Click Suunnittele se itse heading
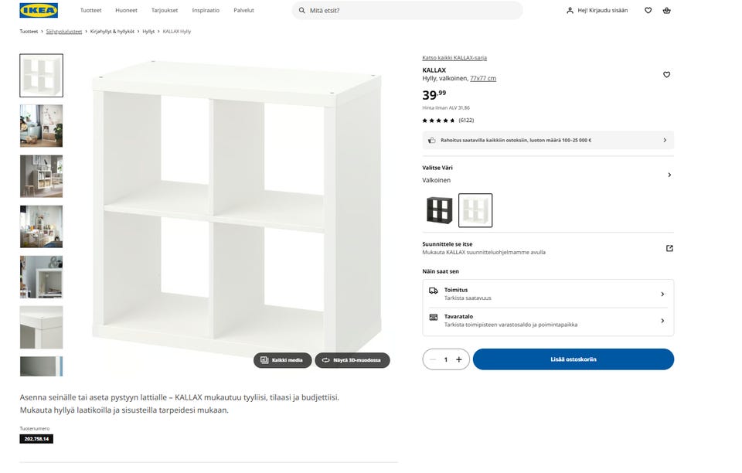742x473 pixels. click(448, 244)
